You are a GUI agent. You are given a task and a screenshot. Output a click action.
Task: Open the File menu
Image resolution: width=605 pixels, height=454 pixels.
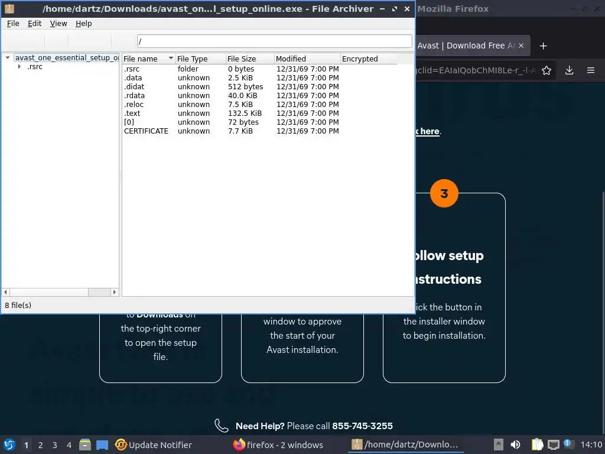[x=13, y=24]
